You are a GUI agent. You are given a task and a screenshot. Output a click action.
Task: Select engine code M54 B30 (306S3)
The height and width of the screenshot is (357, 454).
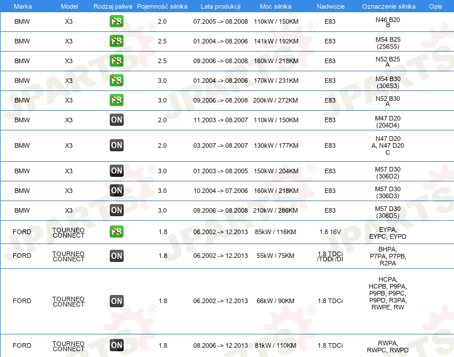point(388,82)
